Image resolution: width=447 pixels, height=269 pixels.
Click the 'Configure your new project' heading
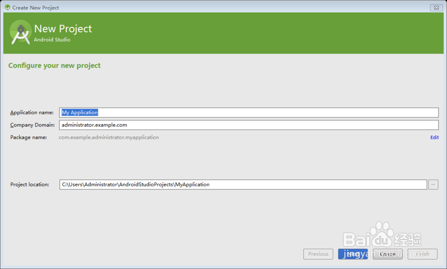(x=55, y=66)
